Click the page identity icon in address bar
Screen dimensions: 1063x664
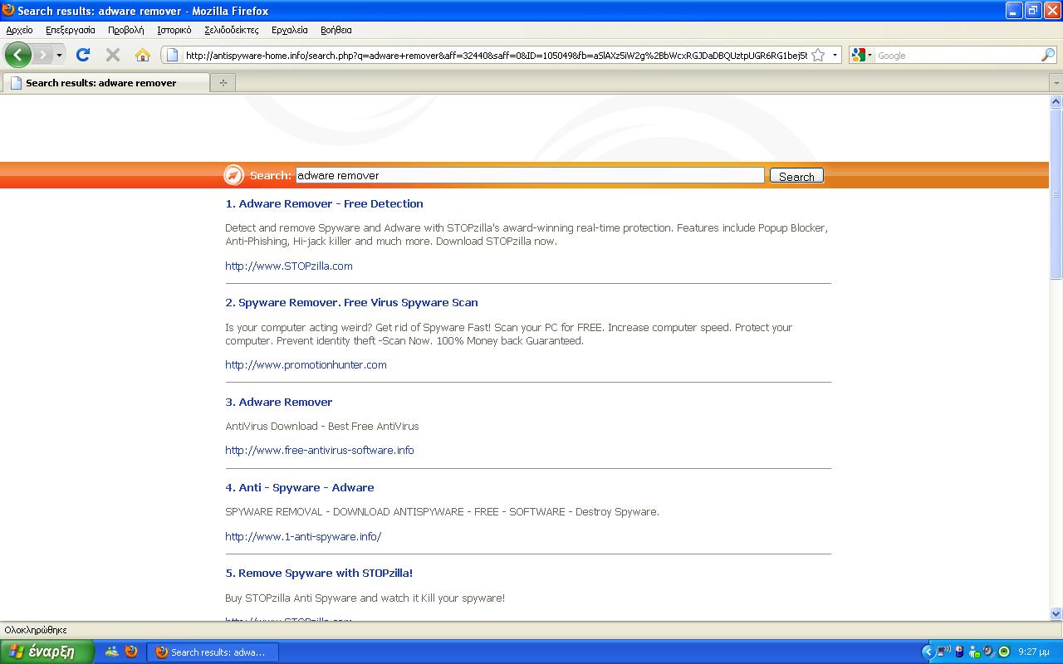coord(172,56)
